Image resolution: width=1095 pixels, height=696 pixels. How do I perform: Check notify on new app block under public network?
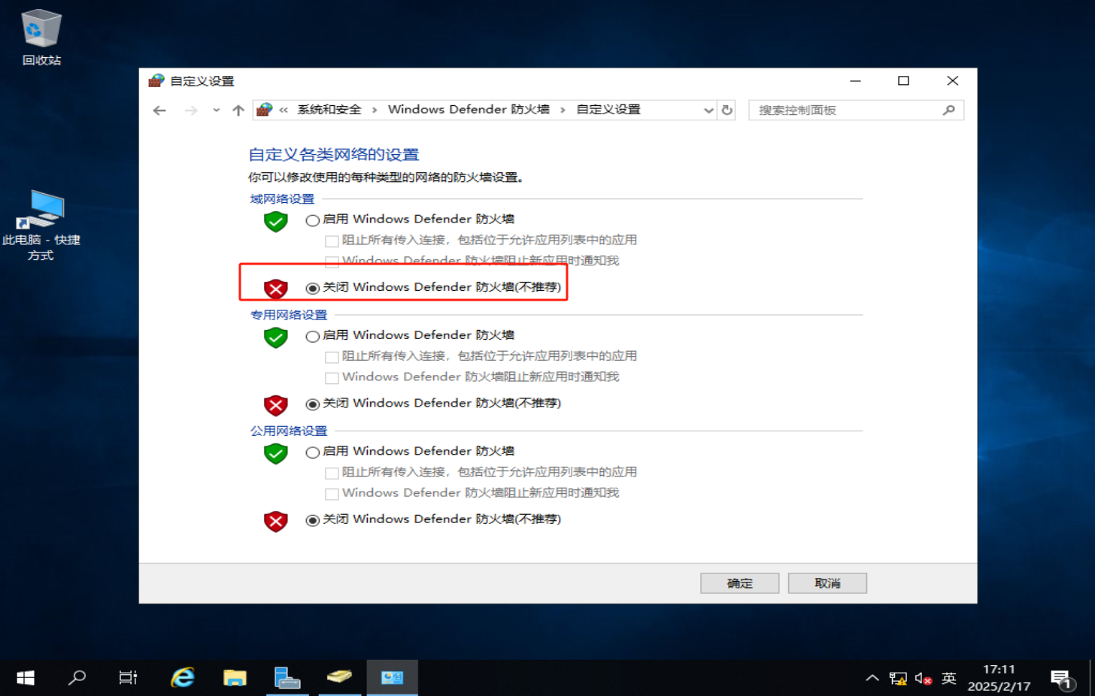[332, 495]
